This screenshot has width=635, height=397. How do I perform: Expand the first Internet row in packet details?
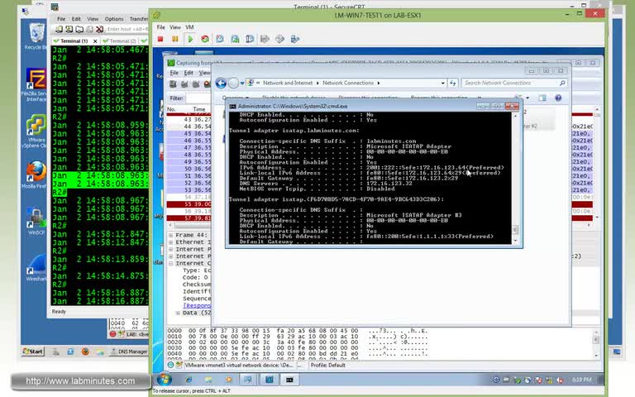click(x=171, y=249)
